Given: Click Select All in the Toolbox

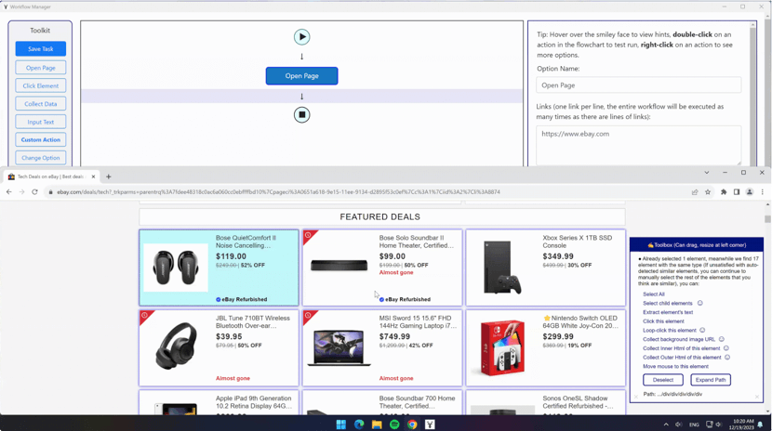Looking at the screenshot, I should click(x=654, y=294).
